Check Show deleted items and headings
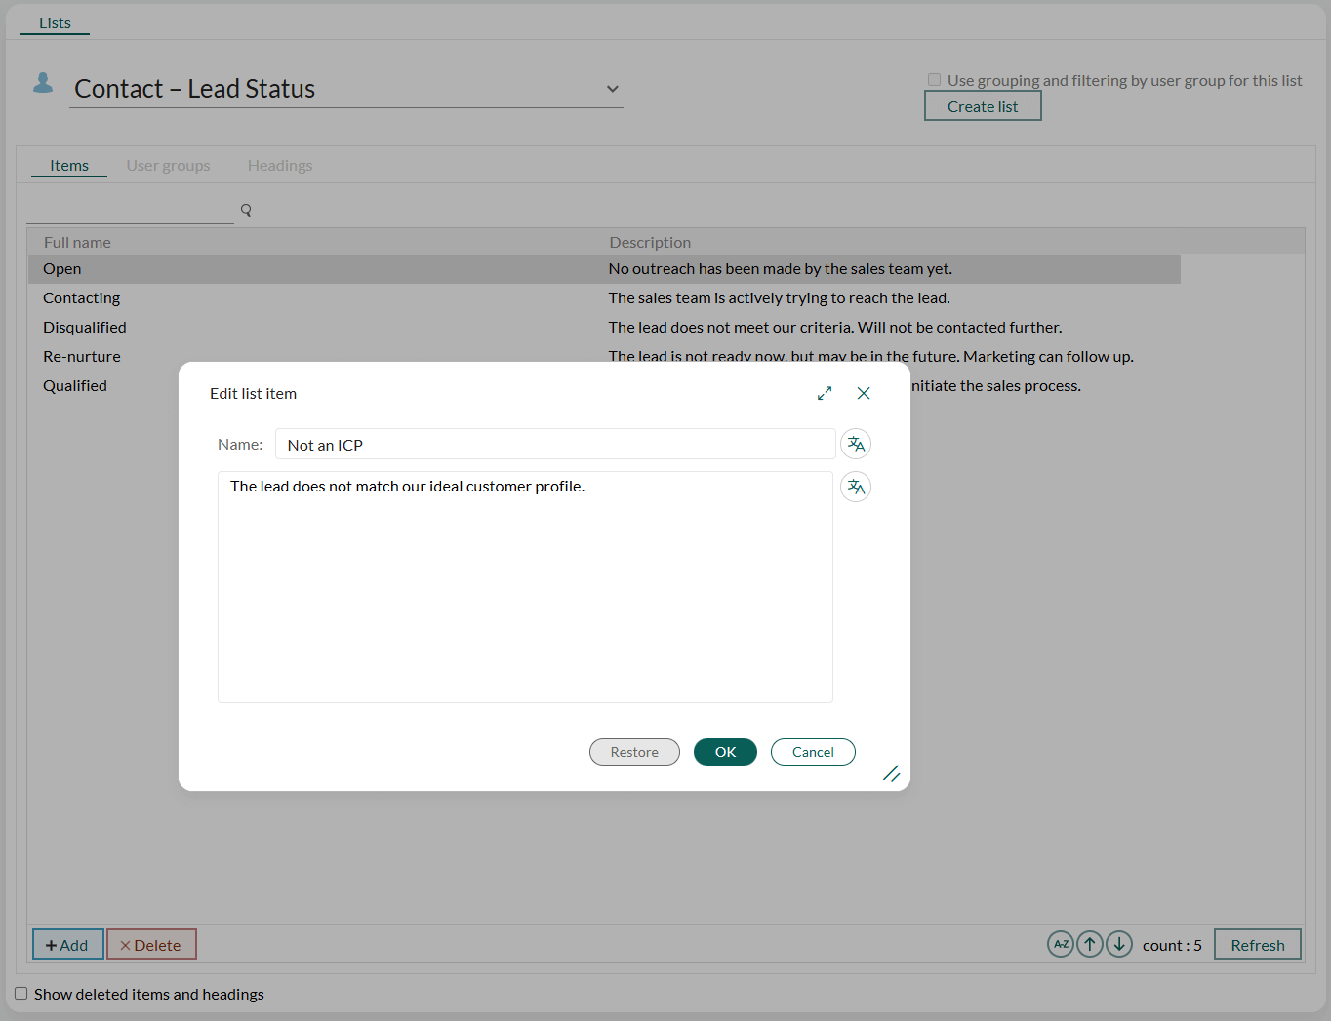The width and height of the screenshot is (1331, 1021). [20, 993]
